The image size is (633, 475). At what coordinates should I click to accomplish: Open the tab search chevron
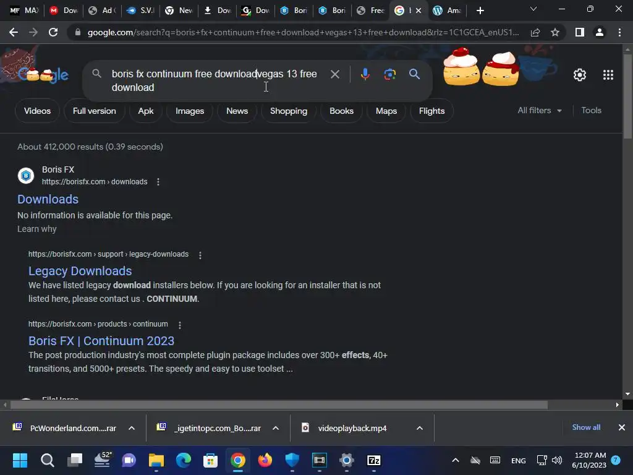pos(533,9)
